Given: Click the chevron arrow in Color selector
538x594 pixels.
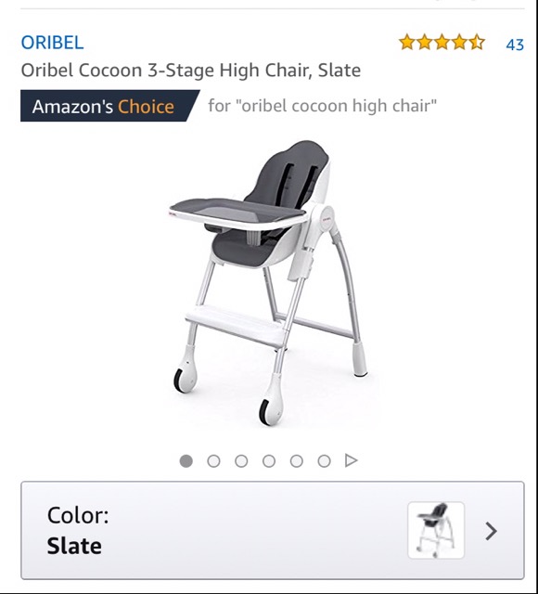Looking at the screenshot, I should (x=491, y=531).
